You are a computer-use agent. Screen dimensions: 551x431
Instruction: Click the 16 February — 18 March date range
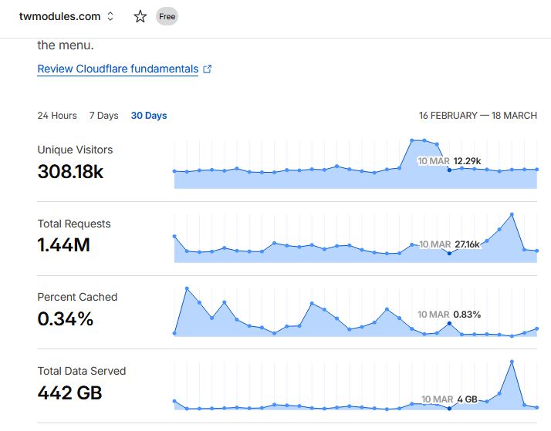click(x=478, y=116)
